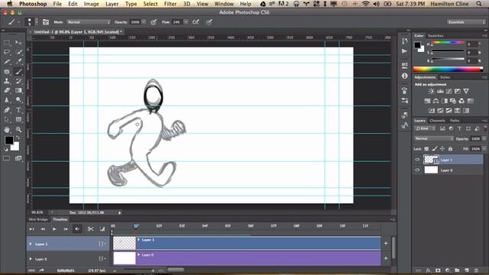Select the Lasso tool
This screenshot has height=275, width=489.
(x=7, y=52)
